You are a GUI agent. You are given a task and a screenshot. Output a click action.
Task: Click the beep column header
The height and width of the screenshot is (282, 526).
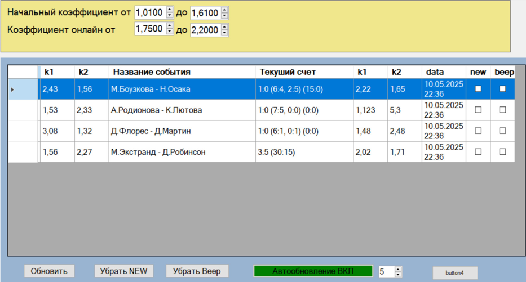point(502,72)
